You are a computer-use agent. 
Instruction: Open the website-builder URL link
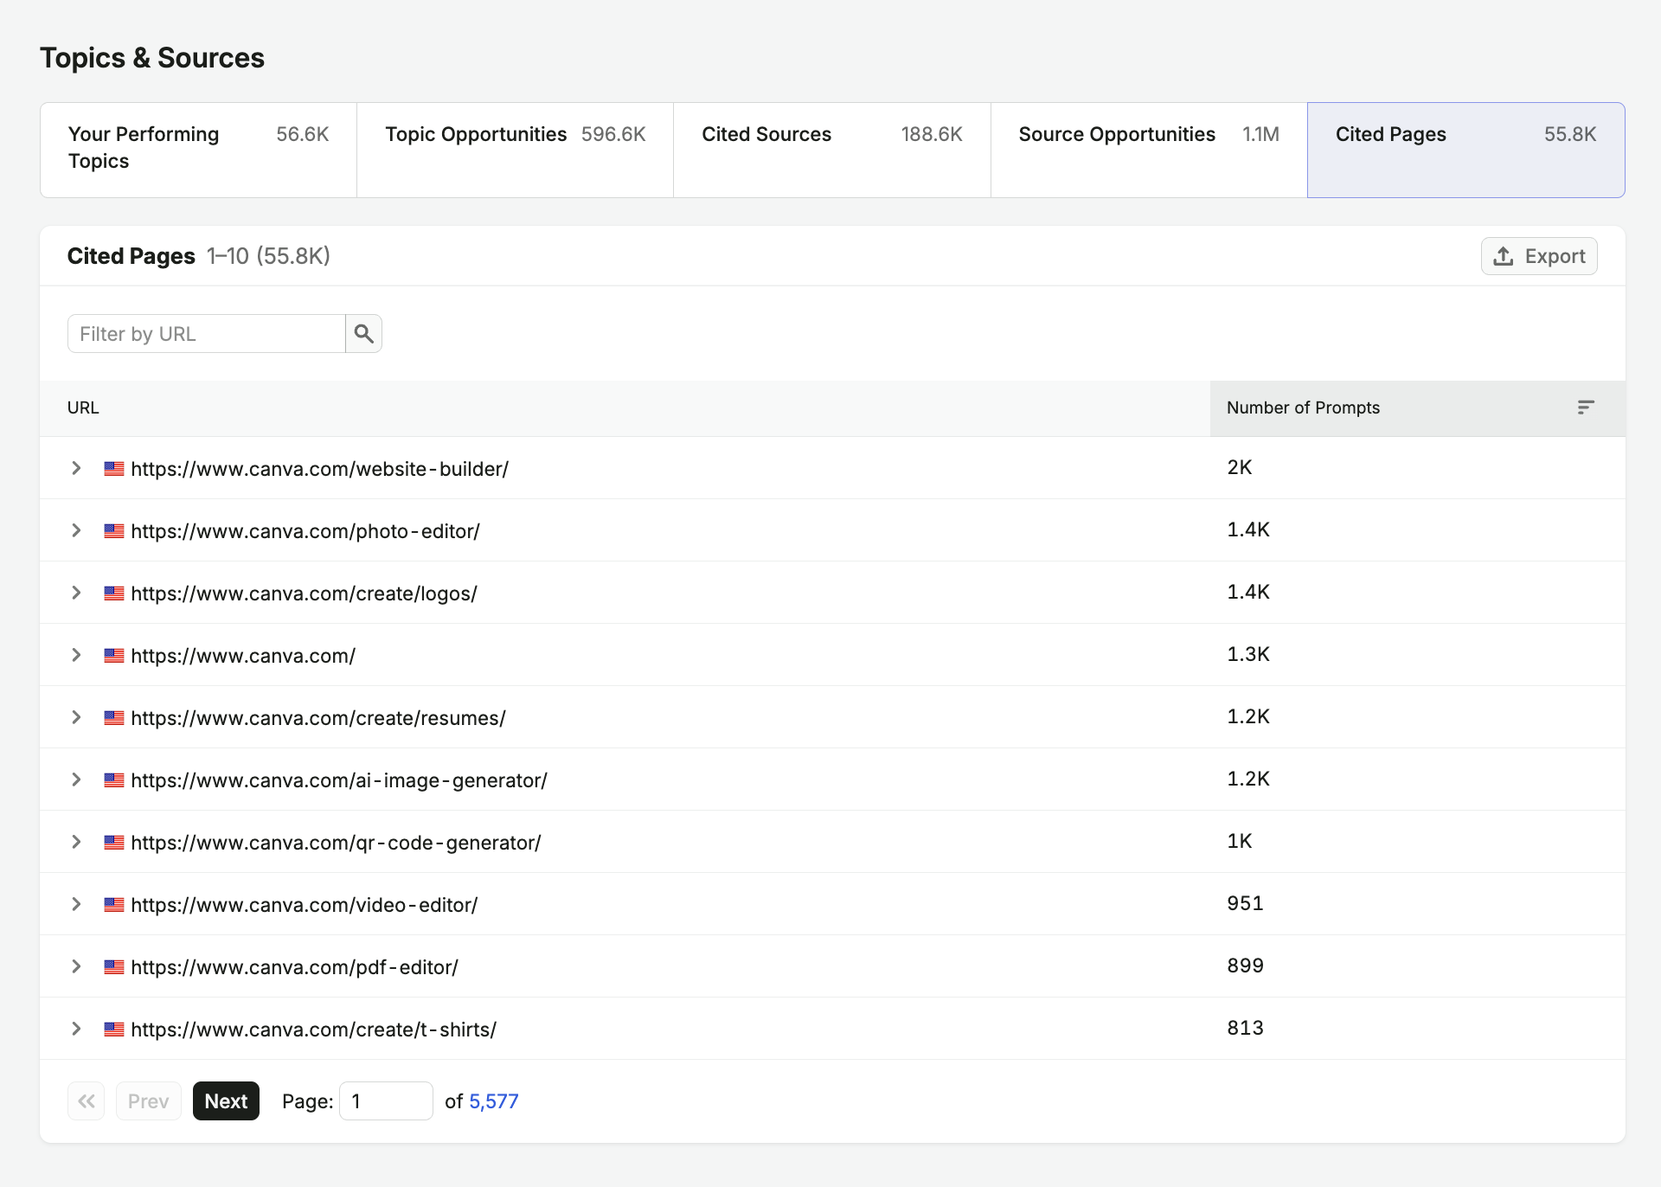click(320, 469)
